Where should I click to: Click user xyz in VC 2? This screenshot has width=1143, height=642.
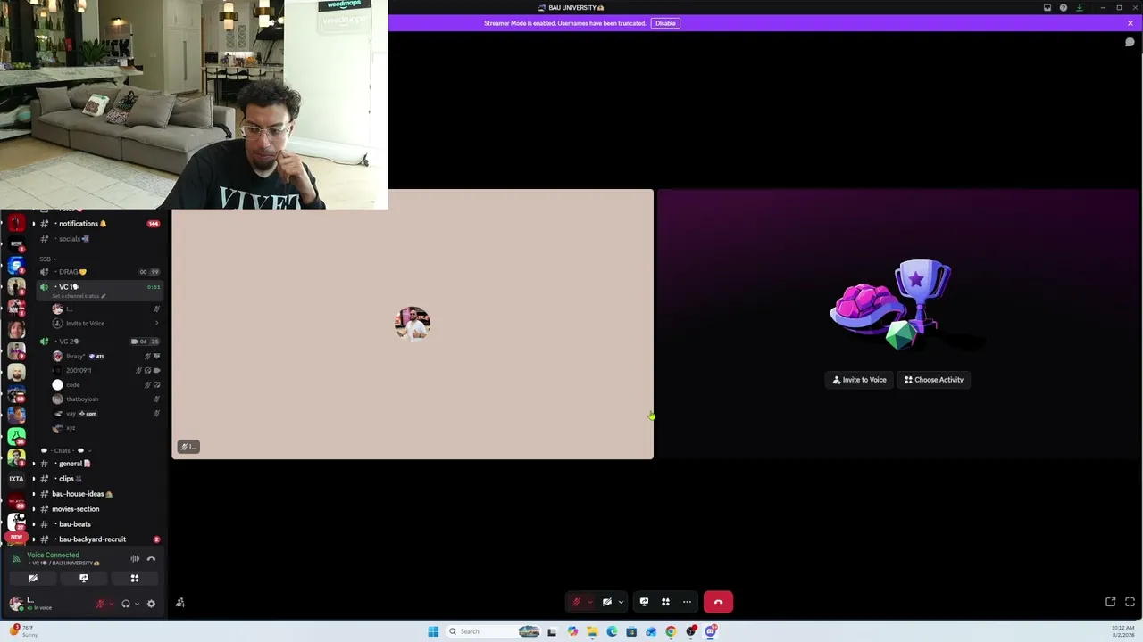(x=105, y=428)
